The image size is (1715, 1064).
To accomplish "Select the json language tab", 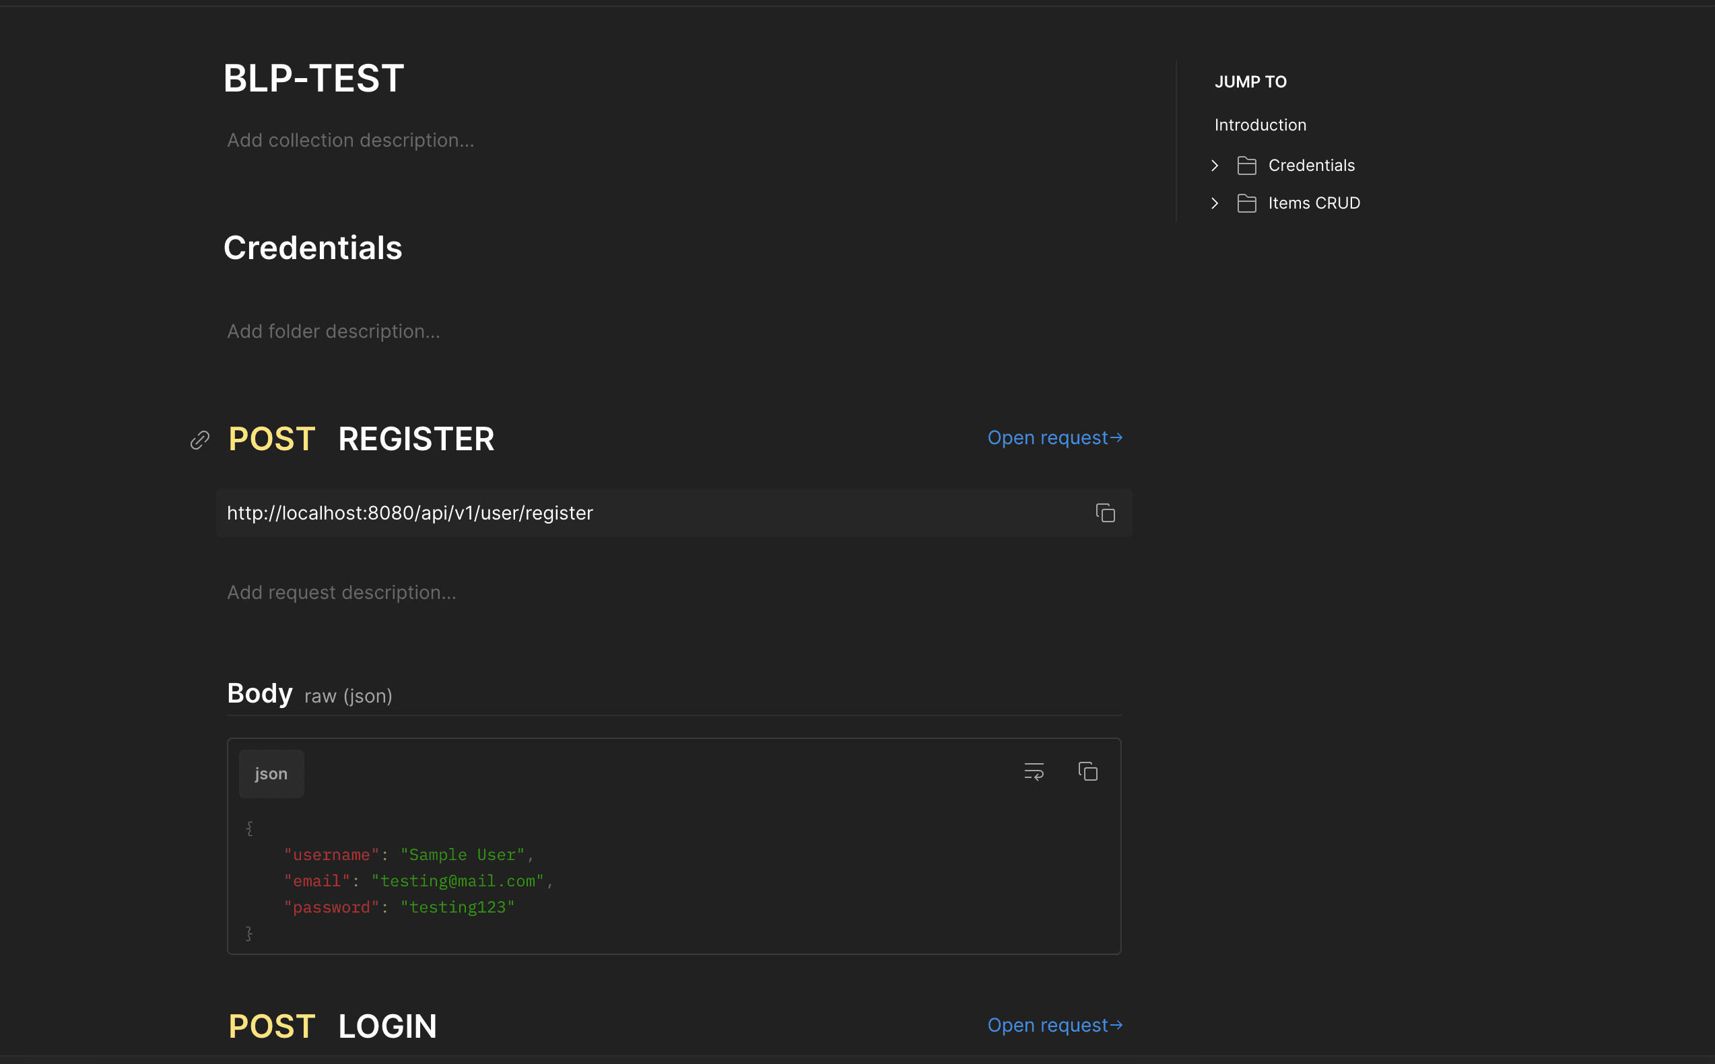I will 271,773.
